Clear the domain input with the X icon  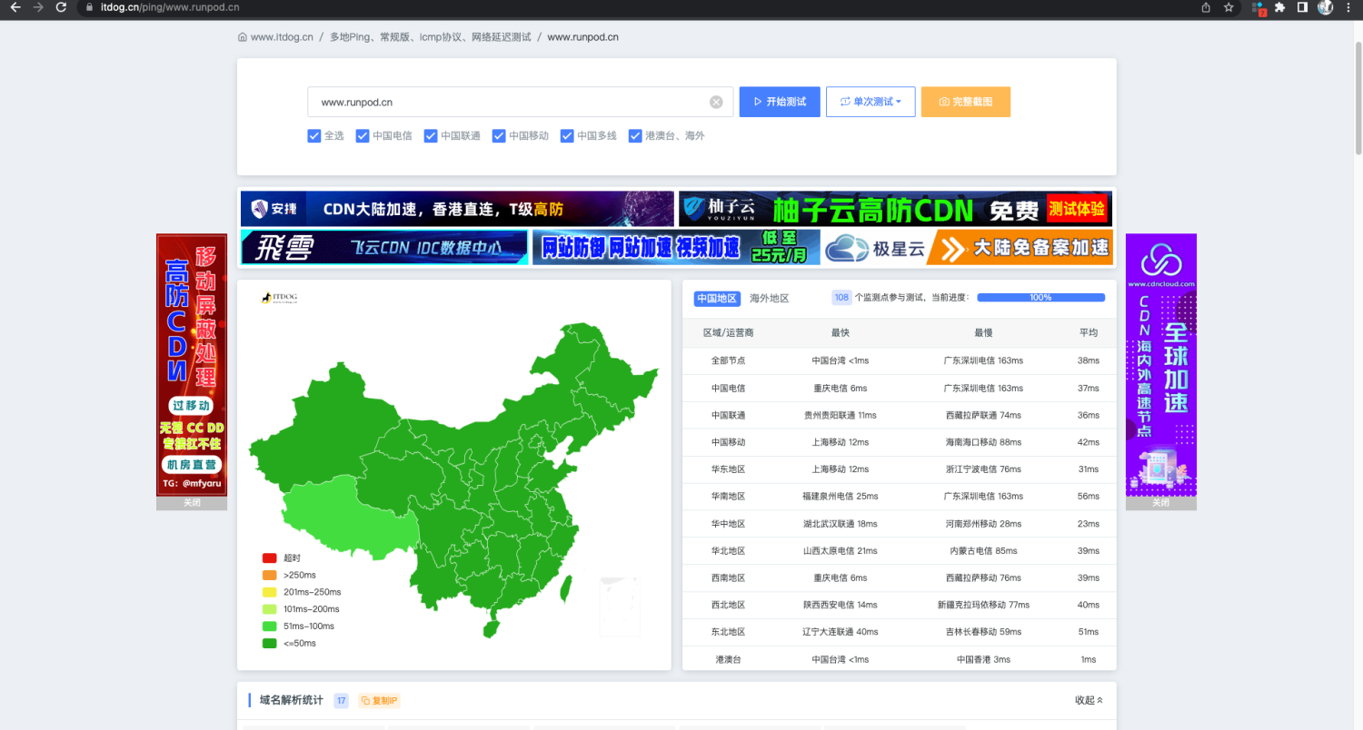(716, 102)
